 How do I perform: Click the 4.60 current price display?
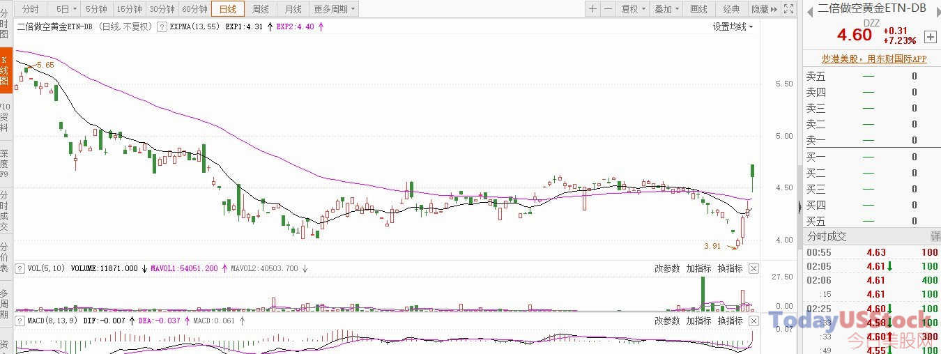855,36
